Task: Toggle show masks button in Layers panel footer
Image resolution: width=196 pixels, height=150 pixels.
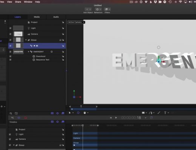Action: [x=52, y=113]
